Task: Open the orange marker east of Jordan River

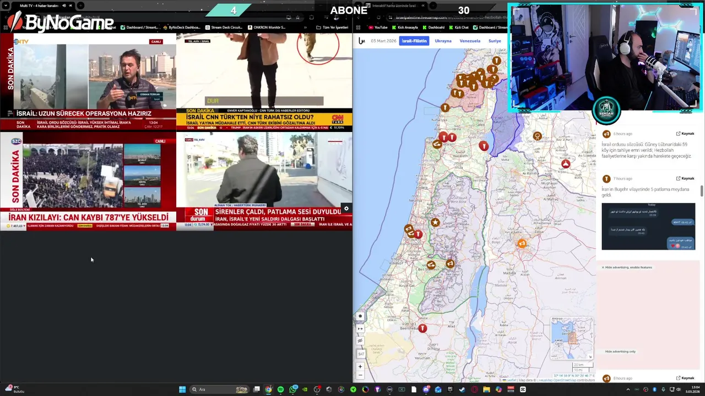Action: (522, 243)
